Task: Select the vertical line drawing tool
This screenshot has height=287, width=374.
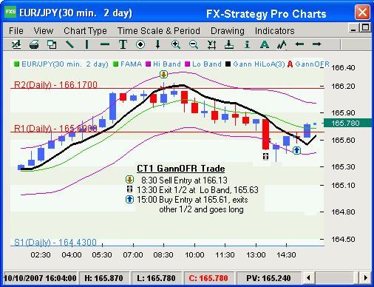Action: (x=86, y=44)
